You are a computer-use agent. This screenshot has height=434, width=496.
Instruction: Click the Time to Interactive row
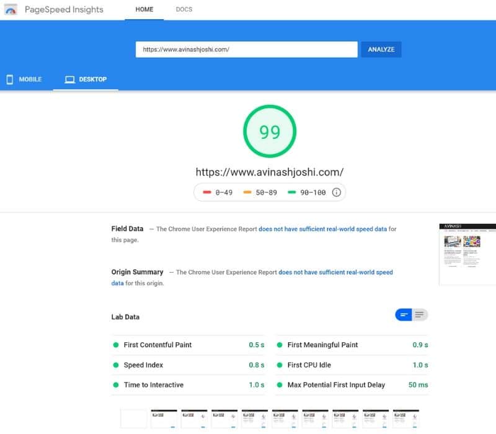point(188,385)
